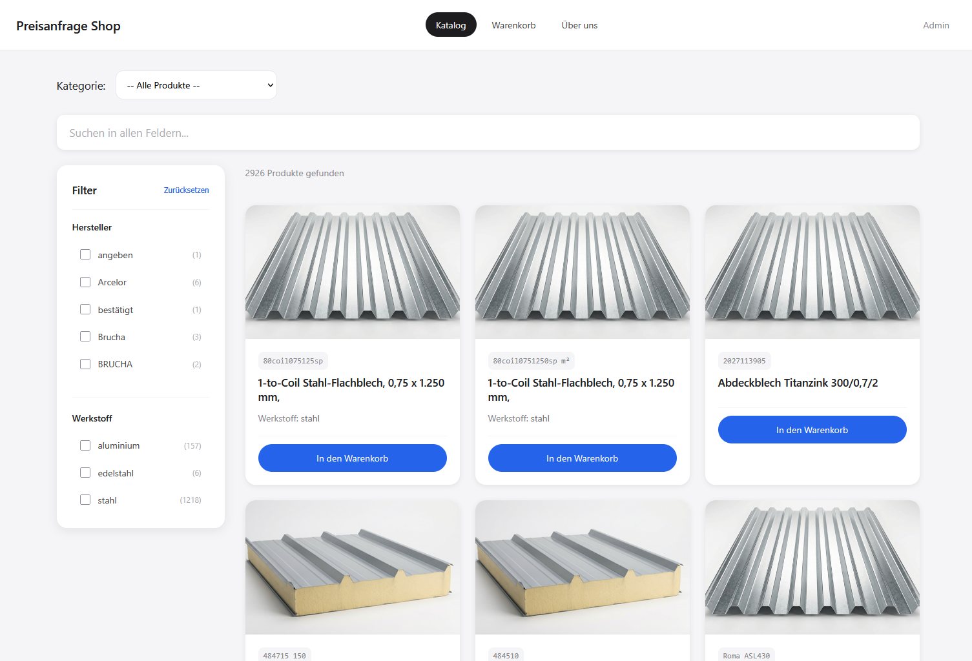Viewport: 972px width, 661px height.
Task: Filter by aluminium material
Action: click(x=85, y=445)
